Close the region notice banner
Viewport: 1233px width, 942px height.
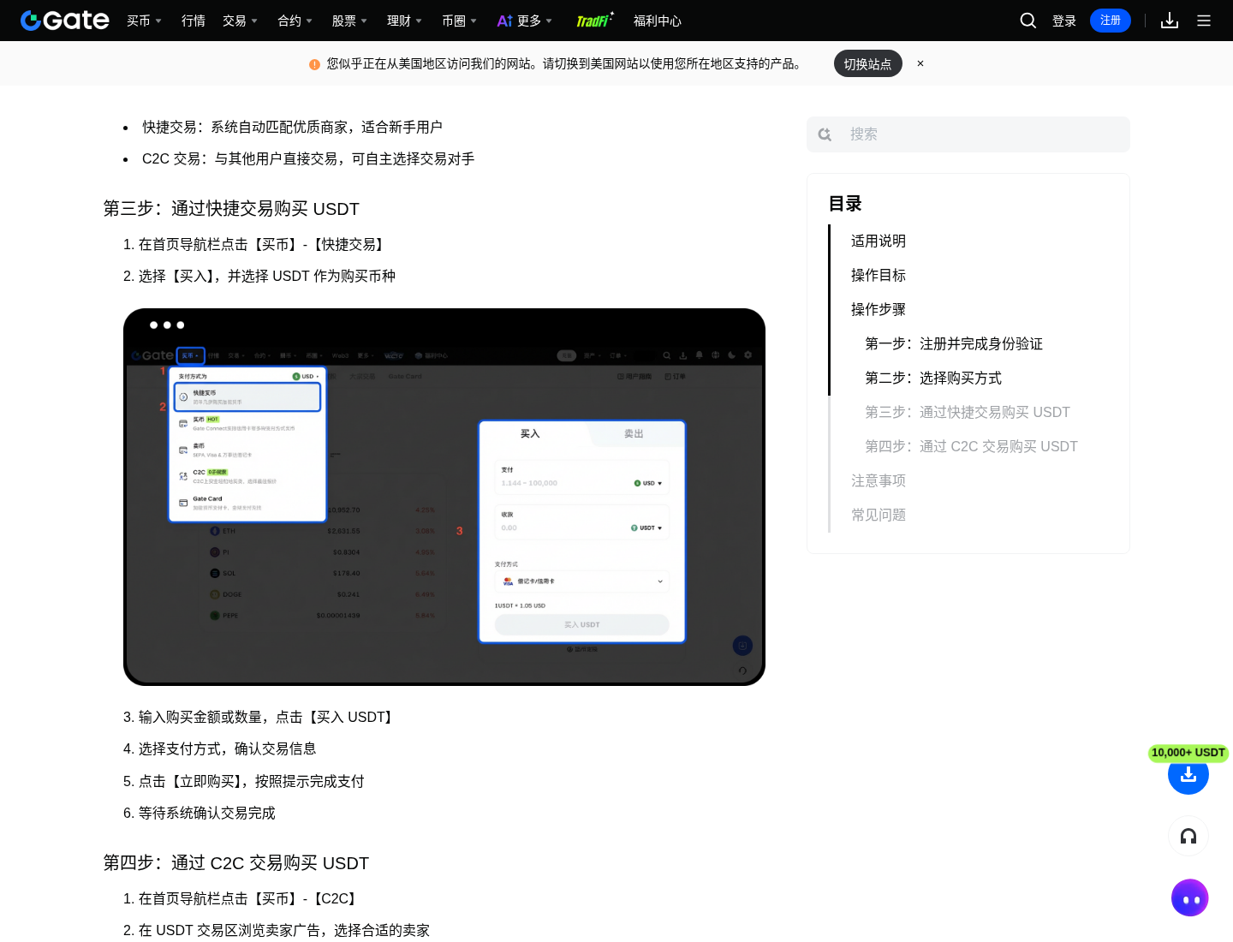point(920,63)
